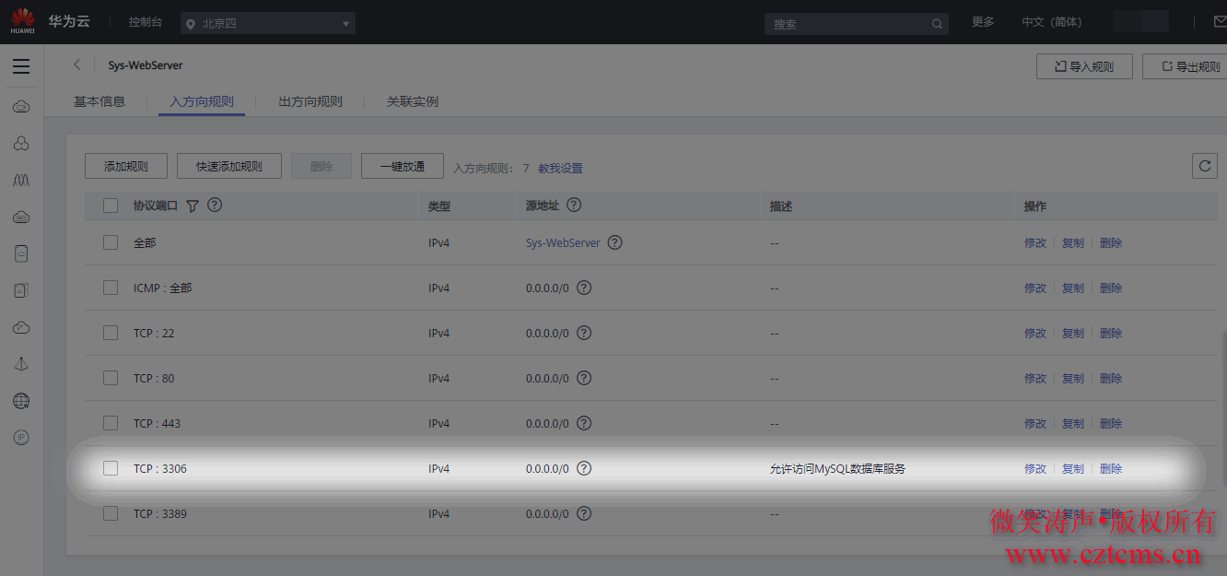Click the wave-shaped sidebar icon
Screen dimensions: 1227x576
coord(21,180)
